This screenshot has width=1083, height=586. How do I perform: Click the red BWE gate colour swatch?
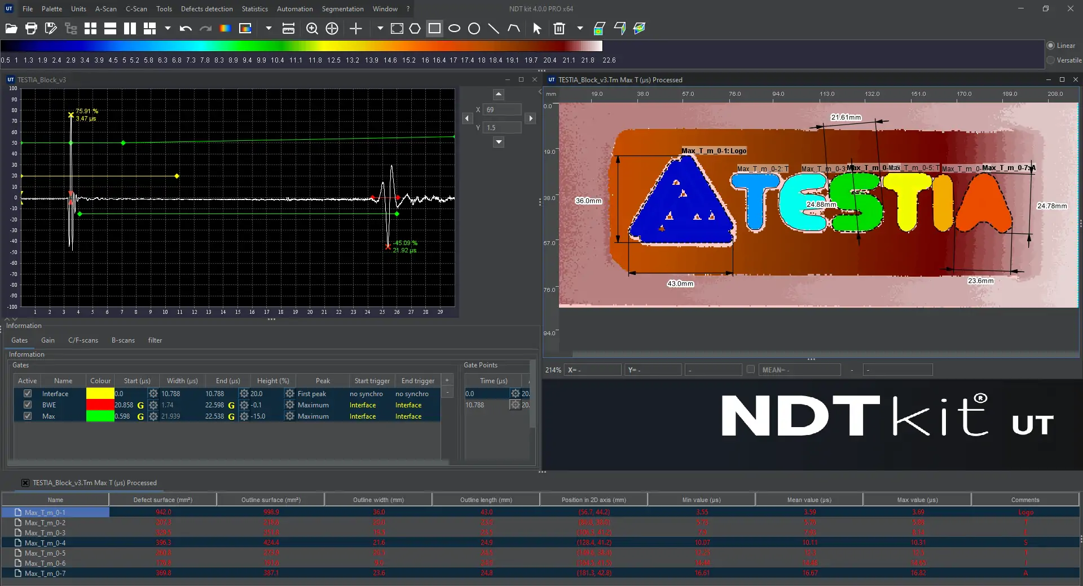100,405
